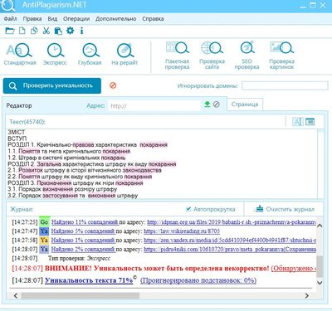Image resolution: width=332 pixels, height=311 pixels.
Task: Click Ya badge on 14:28:07 log row
Action: 44,249
